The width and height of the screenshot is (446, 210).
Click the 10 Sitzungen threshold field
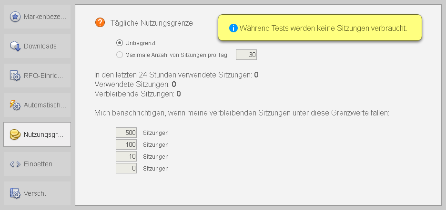126,156
